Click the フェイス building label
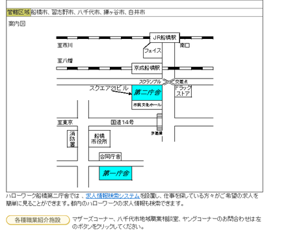Image resolution: width=299 pixels, height=247 pixels. (x=153, y=51)
